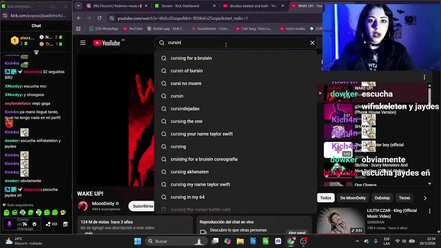Select the Todos filter chip
Image resolution: width=441 pixels, height=248 pixels.
coord(326,198)
